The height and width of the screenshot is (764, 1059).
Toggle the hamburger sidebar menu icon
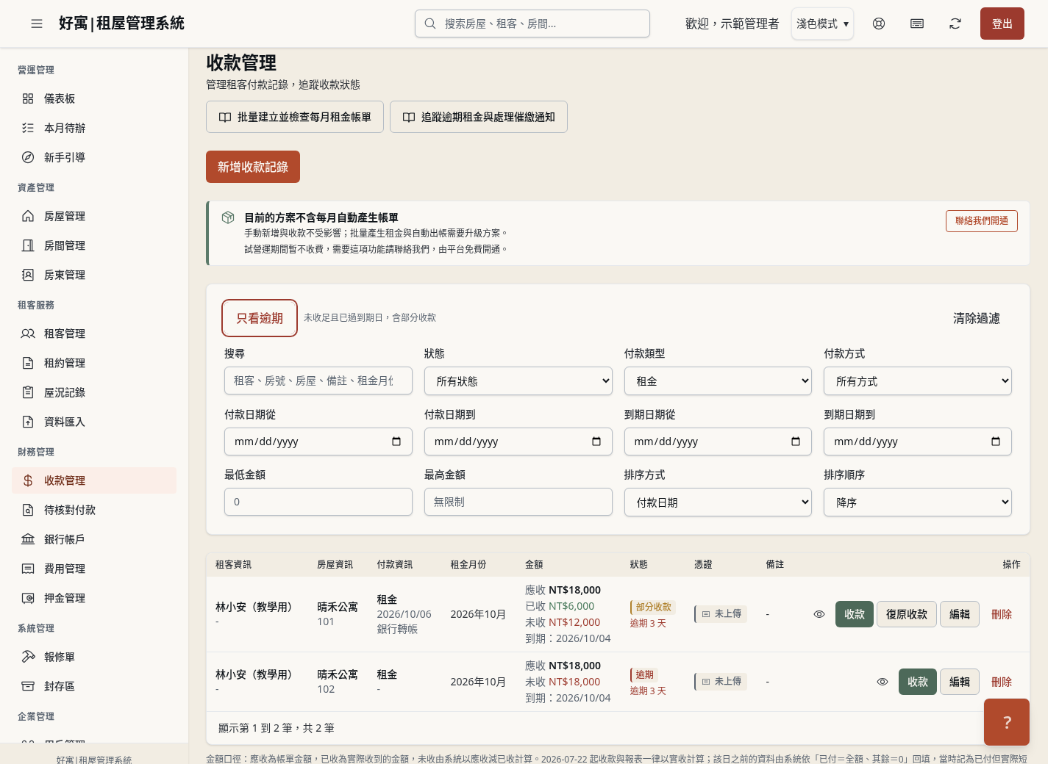(x=37, y=24)
